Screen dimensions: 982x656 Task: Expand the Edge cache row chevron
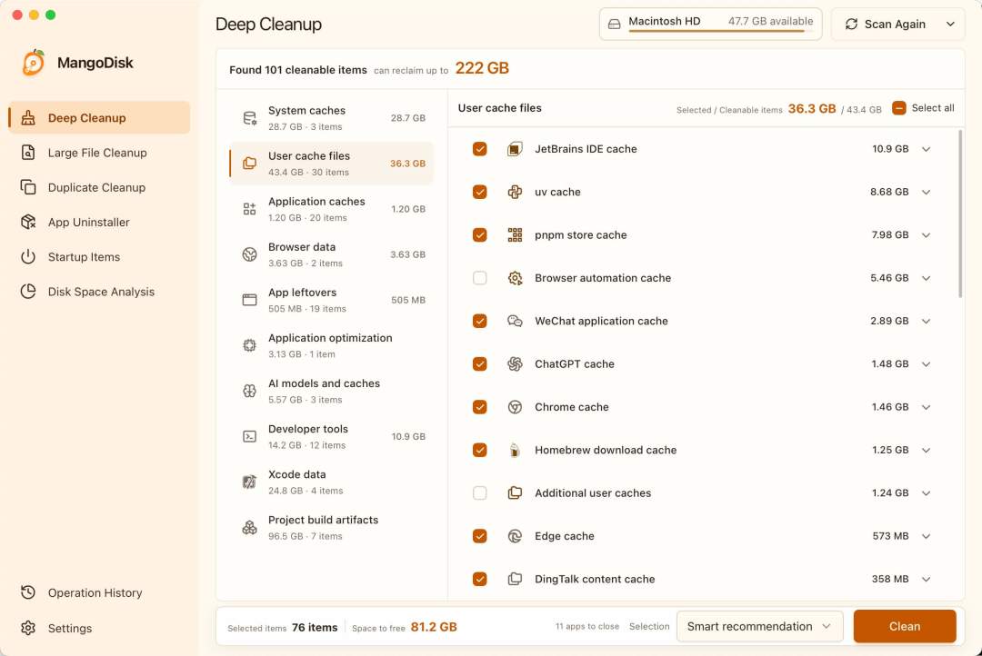click(927, 536)
